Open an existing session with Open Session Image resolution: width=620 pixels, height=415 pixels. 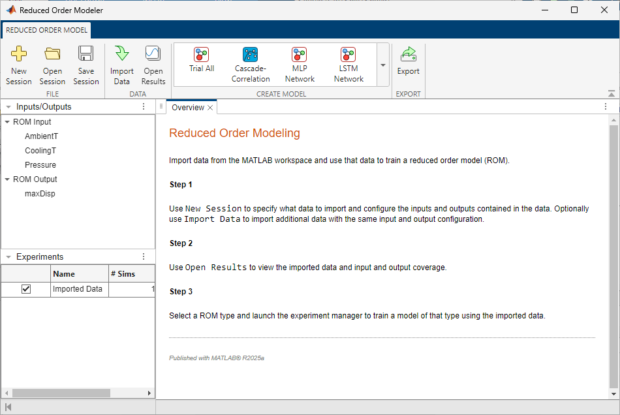52,54
